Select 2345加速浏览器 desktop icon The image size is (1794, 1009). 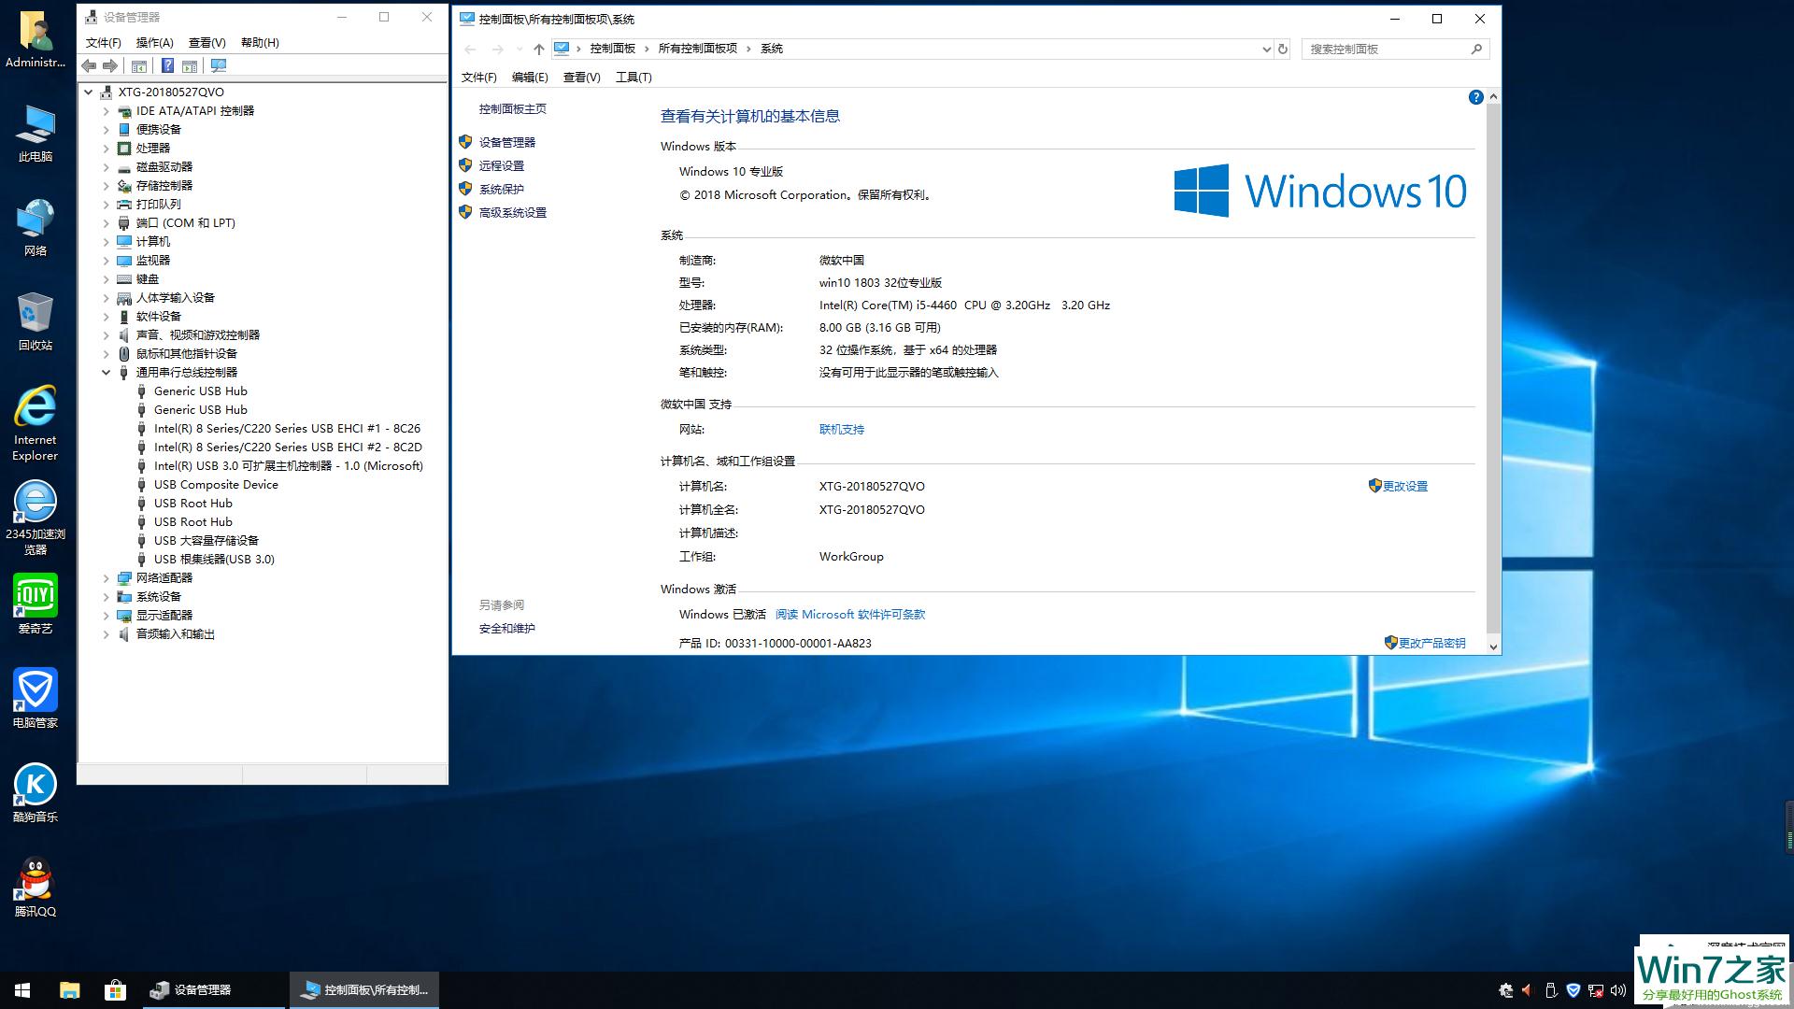click(x=36, y=518)
